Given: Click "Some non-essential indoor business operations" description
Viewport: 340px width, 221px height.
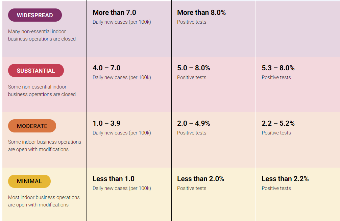Looking at the screenshot, I should click(42, 91).
